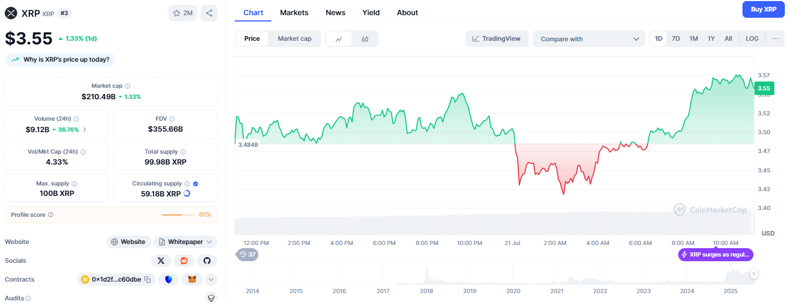Image resolution: width=789 pixels, height=303 pixels.
Task: Switch to the About tab
Action: (407, 13)
